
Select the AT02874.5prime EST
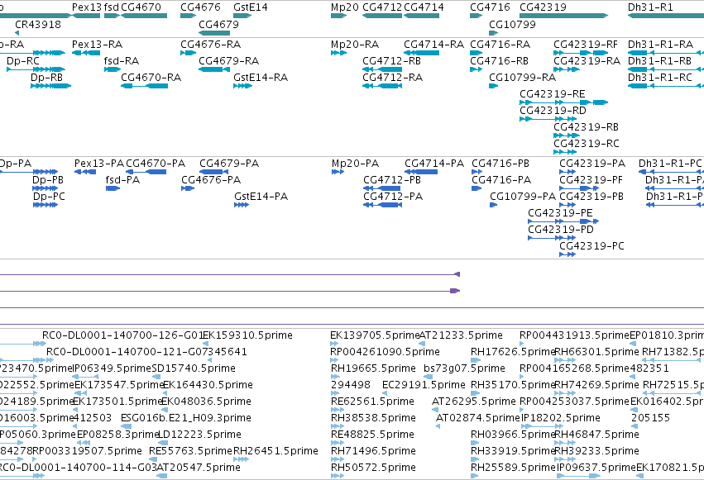[438, 426]
